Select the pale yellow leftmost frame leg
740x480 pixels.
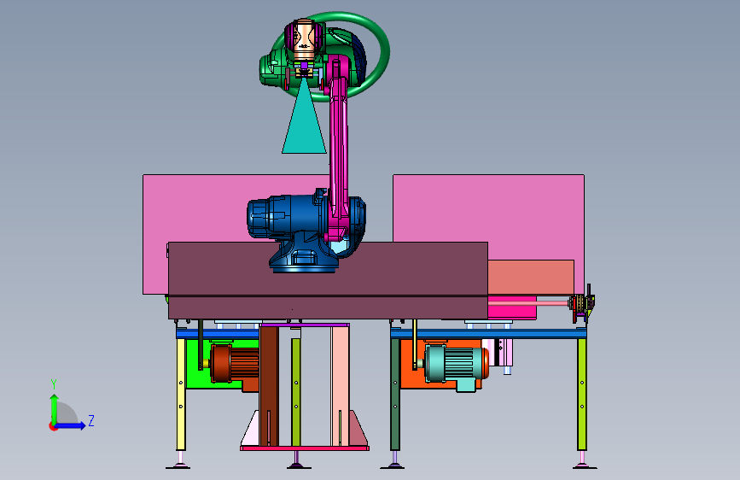pyautogui.click(x=181, y=395)
